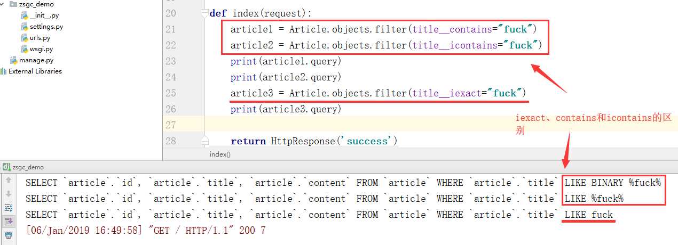Toggle scroll to end in console
Viewport: 678px width, 245px height.
(x=9, y=221)
